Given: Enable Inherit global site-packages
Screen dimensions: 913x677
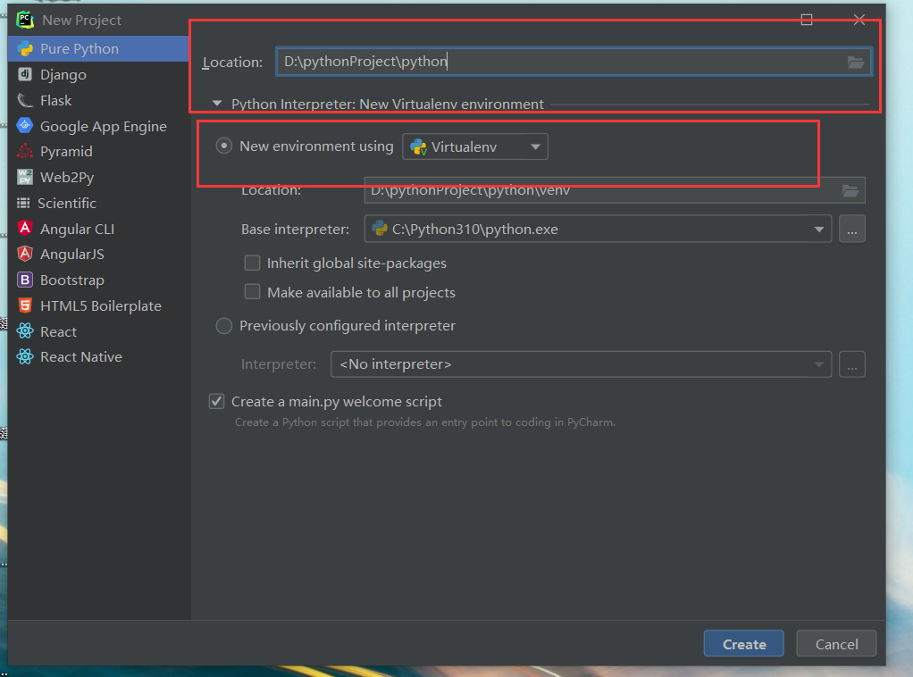Looking at the screenshot, I should point(252,263).
